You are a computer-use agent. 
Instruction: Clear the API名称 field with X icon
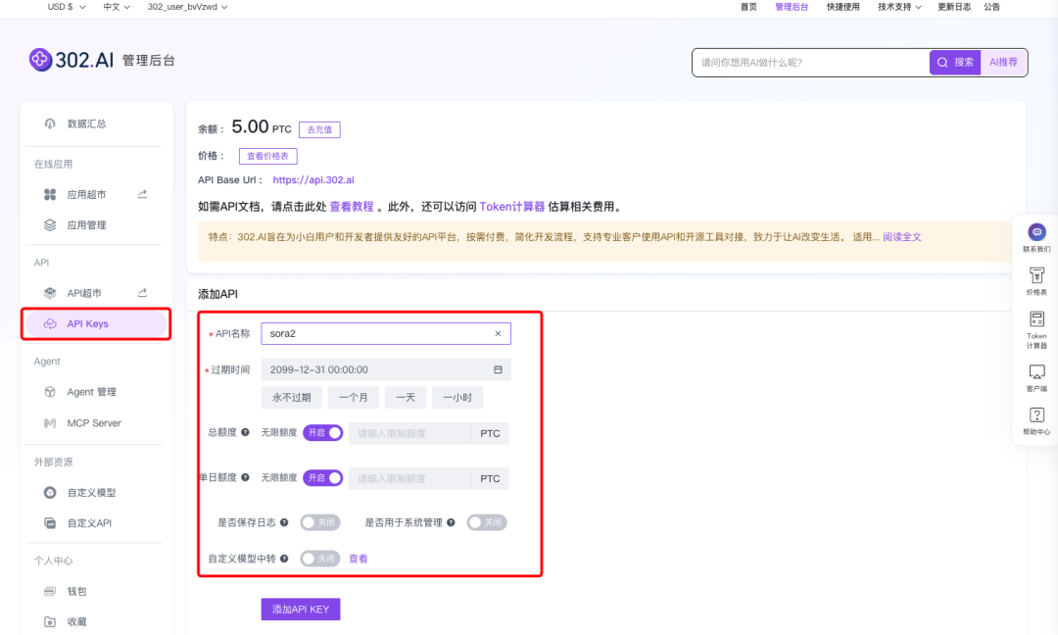(x=498, y=333)
